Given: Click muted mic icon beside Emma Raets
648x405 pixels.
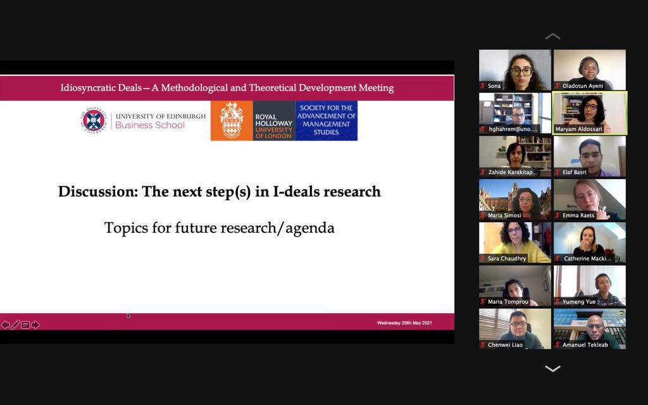Looking at the screenshot, I should click(x=558, y=215).
